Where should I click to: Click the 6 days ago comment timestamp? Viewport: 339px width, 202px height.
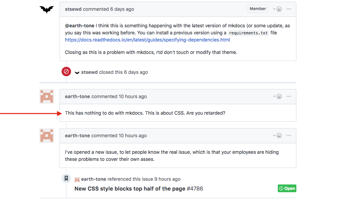[122, 9]
